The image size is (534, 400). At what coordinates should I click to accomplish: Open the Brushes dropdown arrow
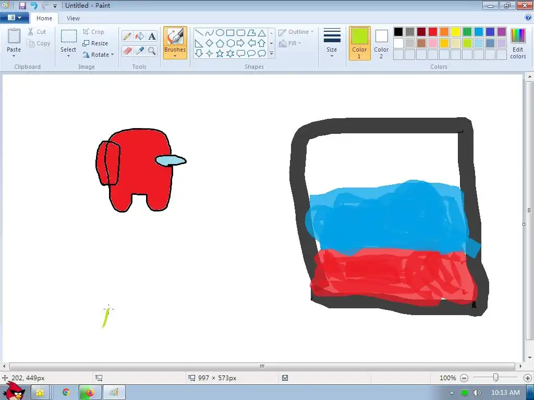point(175,56)
